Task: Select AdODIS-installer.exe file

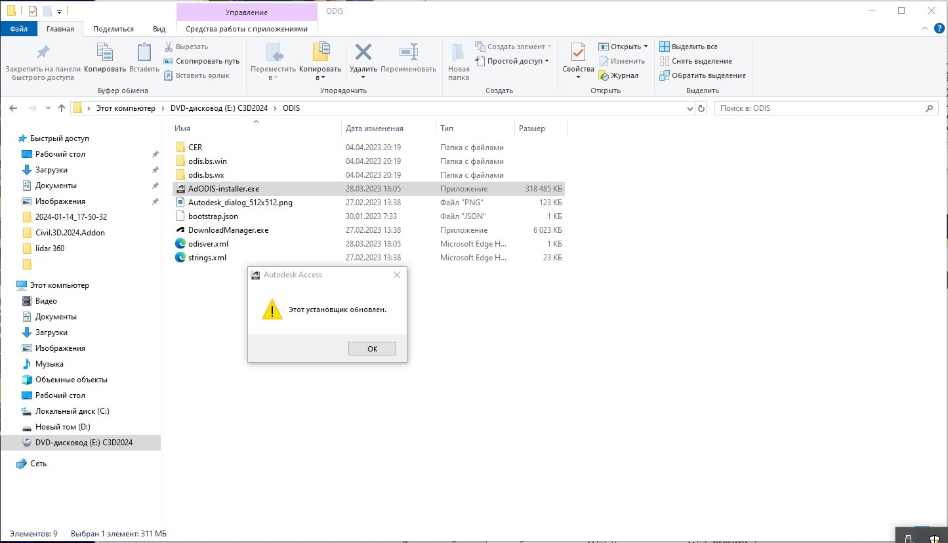Action: 368,189
